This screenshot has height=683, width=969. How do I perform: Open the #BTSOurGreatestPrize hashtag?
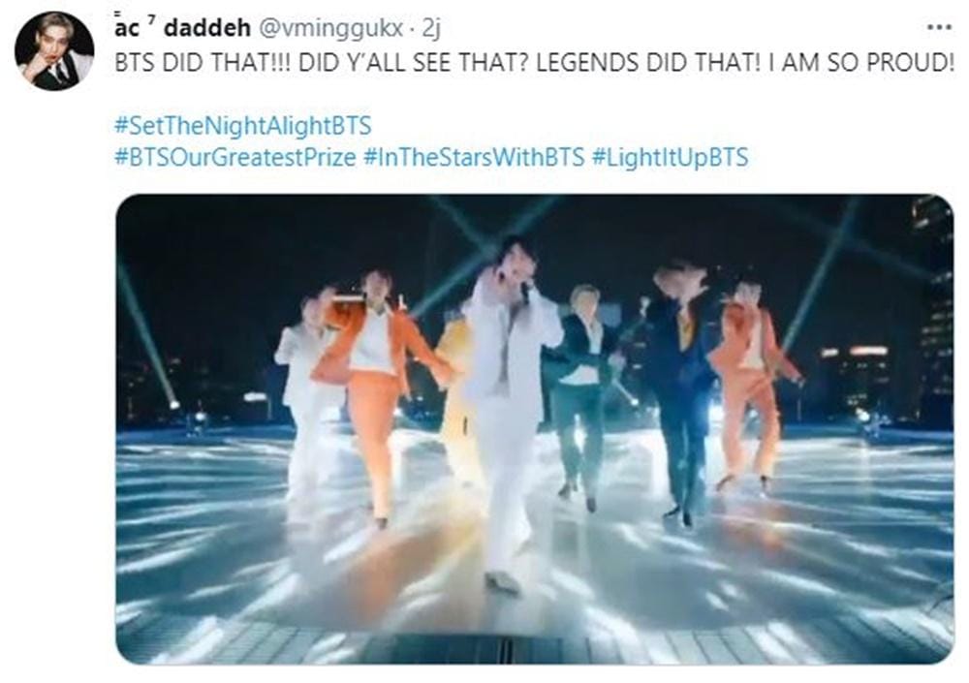[235, 158]
